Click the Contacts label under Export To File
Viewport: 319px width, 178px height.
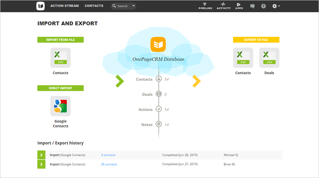pyautogui.click(x=243, y=73)
